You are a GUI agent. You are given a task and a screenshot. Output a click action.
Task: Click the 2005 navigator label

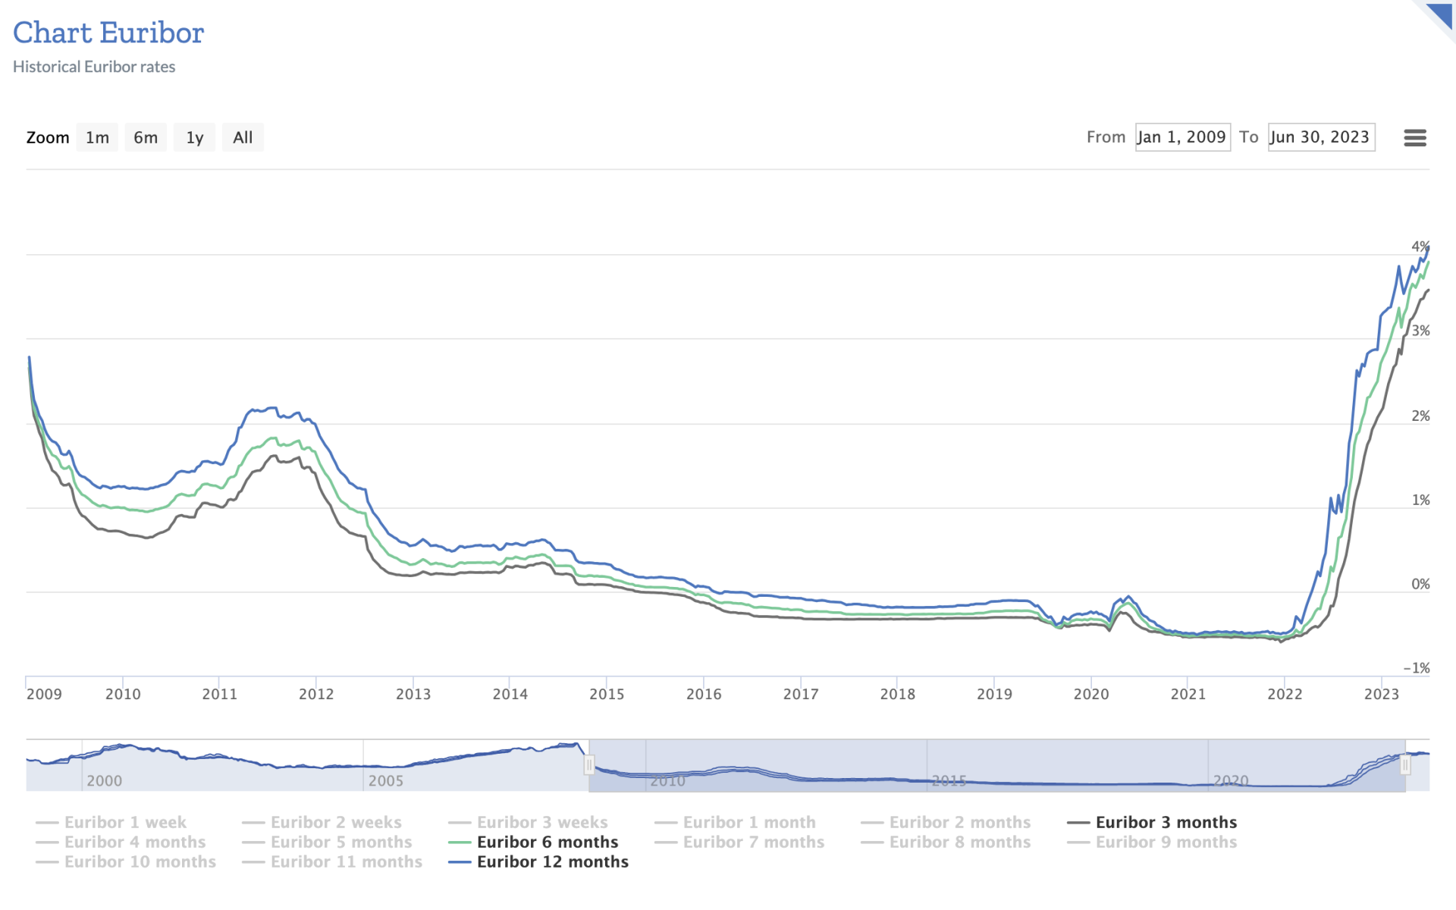(x=386, y=780)
